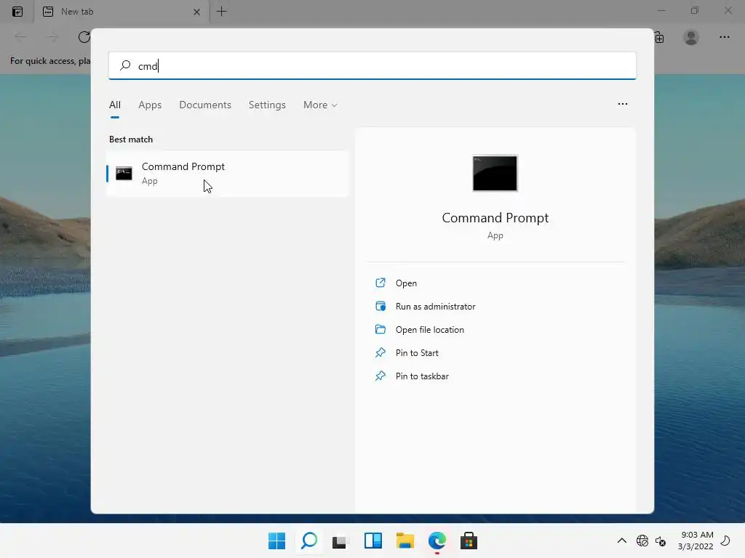Open Microsoft Store from the taskbar

[x=469, y=541]
